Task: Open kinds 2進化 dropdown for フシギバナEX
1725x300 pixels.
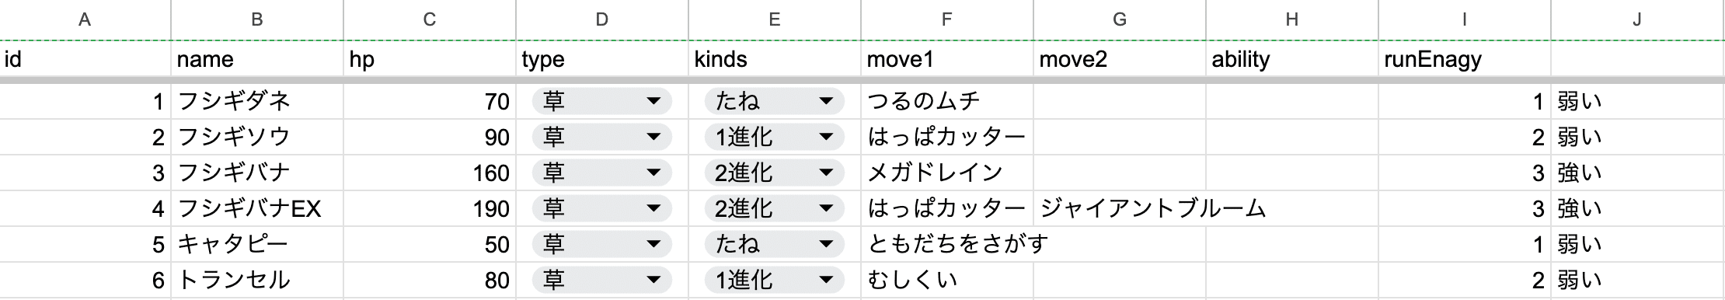Action: coord(826,208)
